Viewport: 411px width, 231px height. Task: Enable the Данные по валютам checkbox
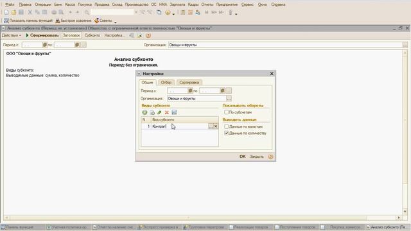pos(226,126)
